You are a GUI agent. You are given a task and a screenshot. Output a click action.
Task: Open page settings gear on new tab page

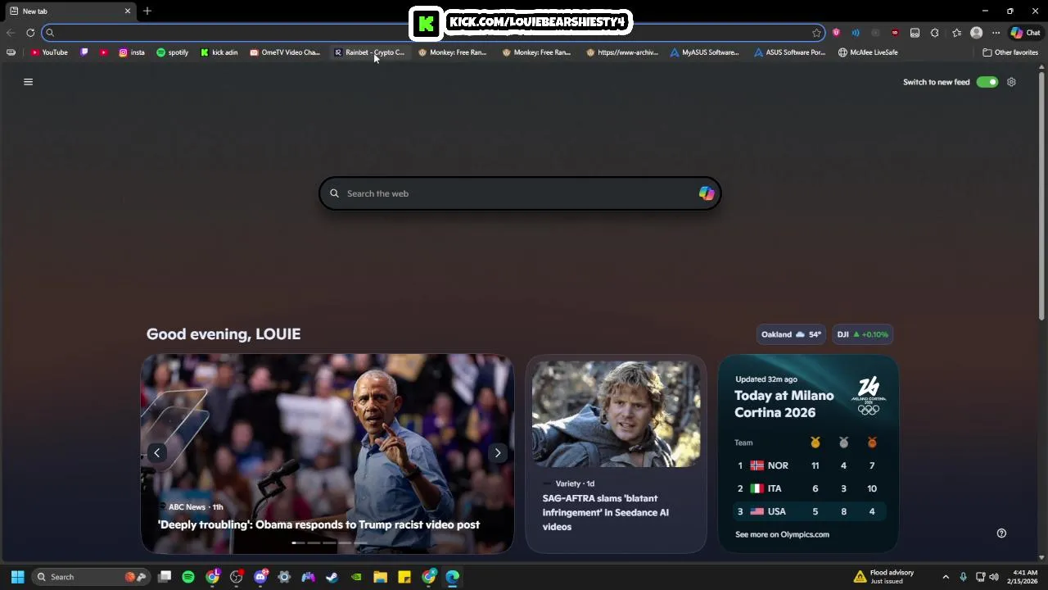(1011, 82)
